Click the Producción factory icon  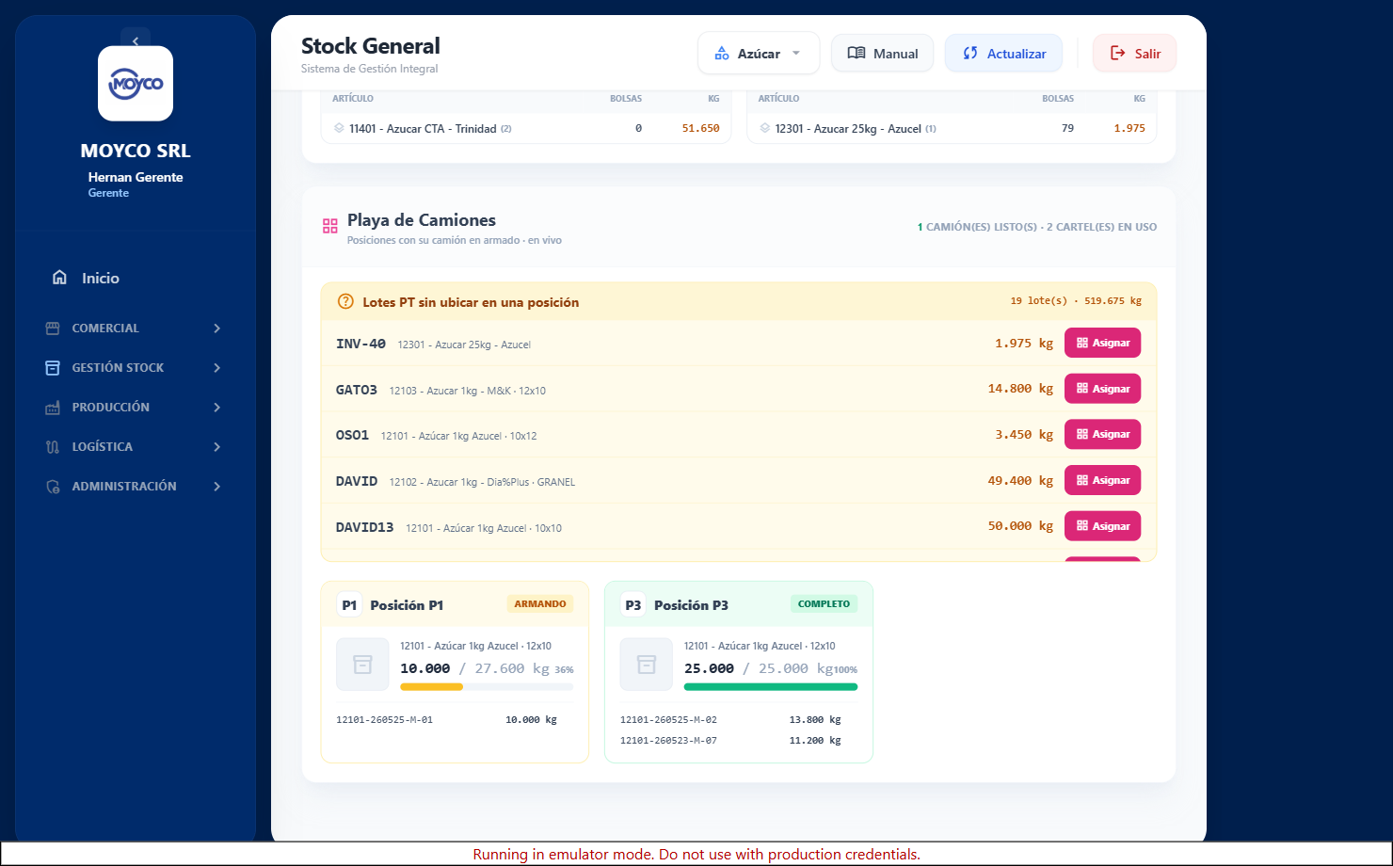point(53,408)
